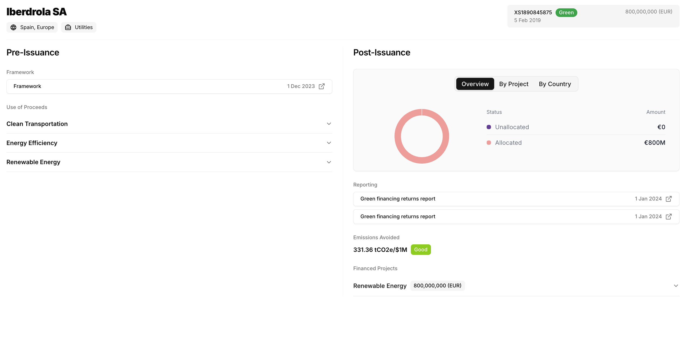Switch to the By Country tab
The width and height of the screenshot is (686, 338).
pos(555,84)
